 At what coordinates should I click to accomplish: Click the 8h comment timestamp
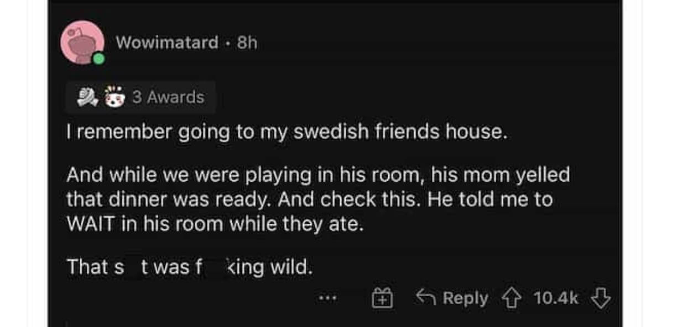(x=247, y=43)
